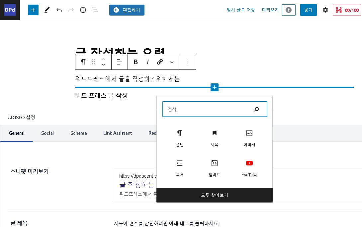This screenshot has width=362, height=227.
Task: Switch to the Schema tab
Action: coord(78,133)
